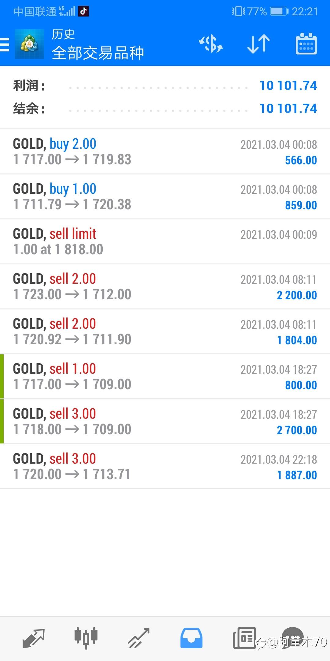Tap the 全部交易品种 title dropdown
The width and height of the screenshot is (330, 661).
point(98,53)
